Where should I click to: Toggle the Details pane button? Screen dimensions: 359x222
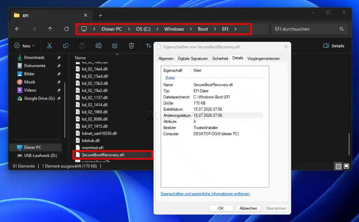point(334,46)
